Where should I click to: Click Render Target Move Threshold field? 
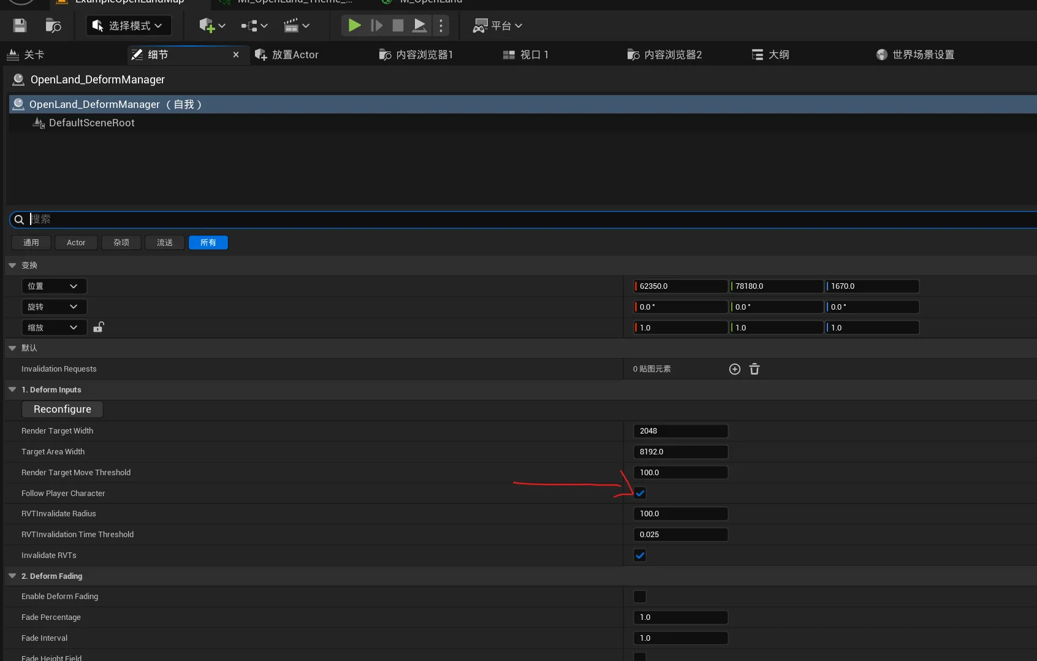[x=680, y=473]
